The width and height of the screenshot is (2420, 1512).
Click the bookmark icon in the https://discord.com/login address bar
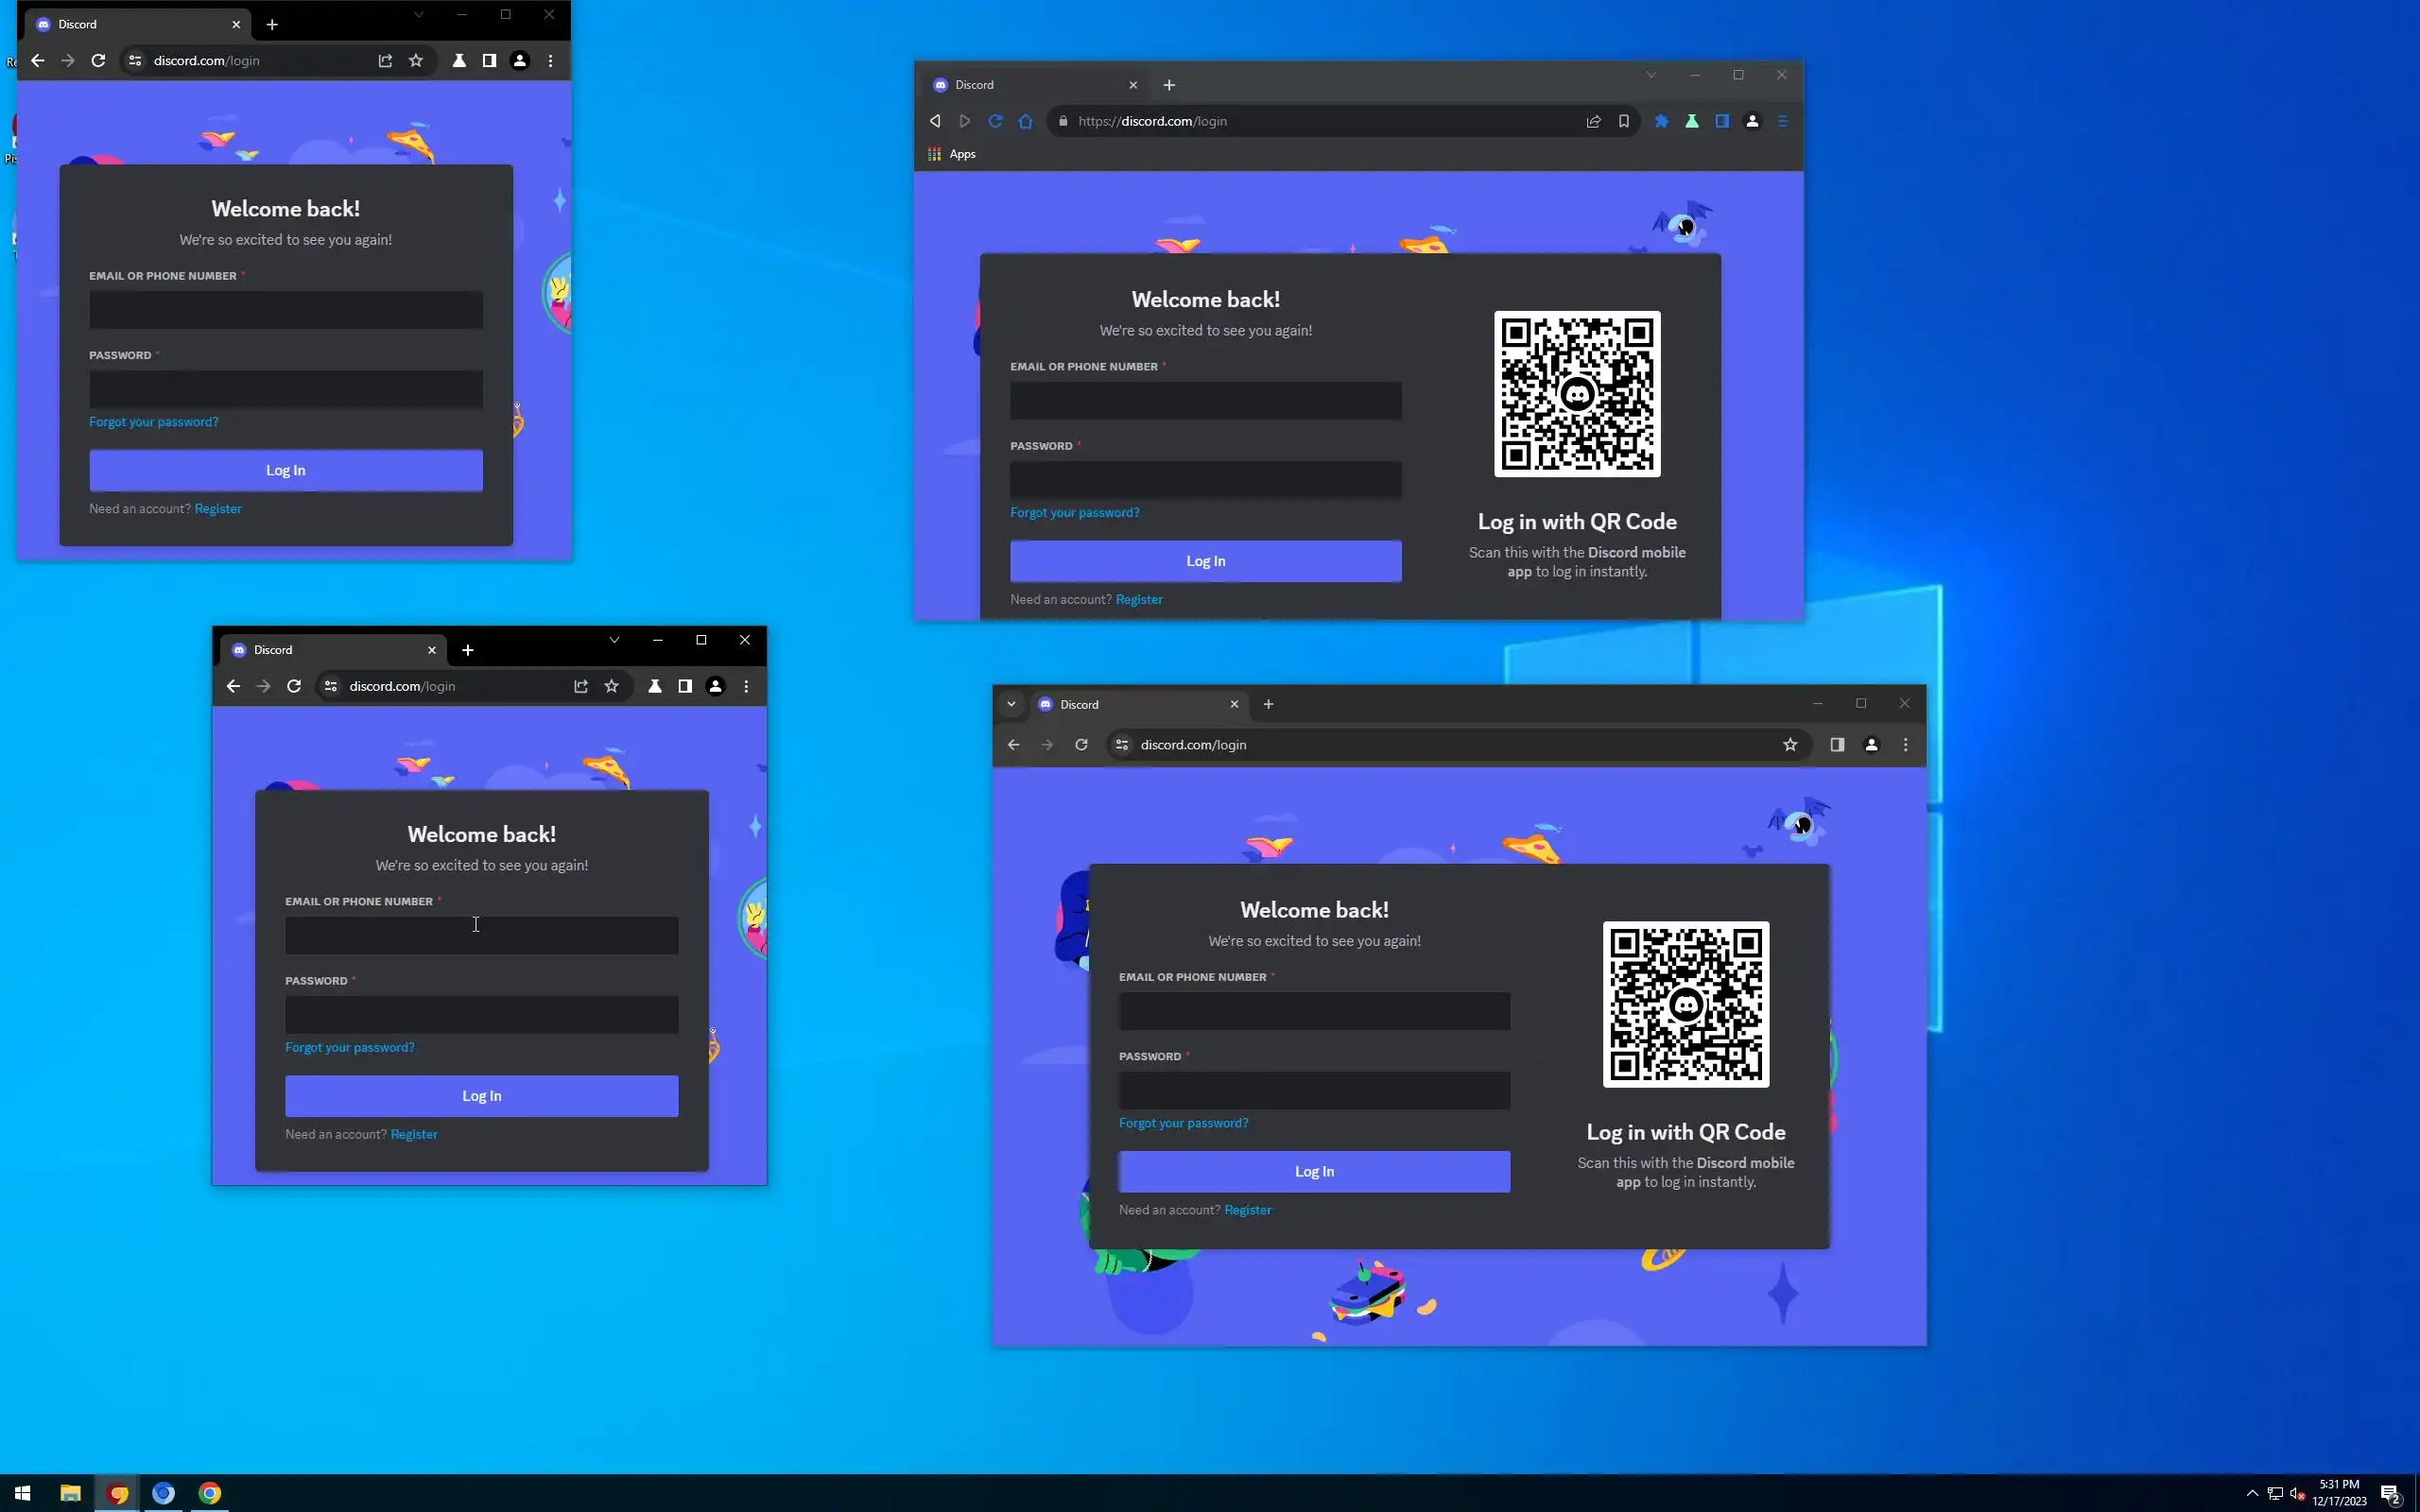tap(1623, 121)
